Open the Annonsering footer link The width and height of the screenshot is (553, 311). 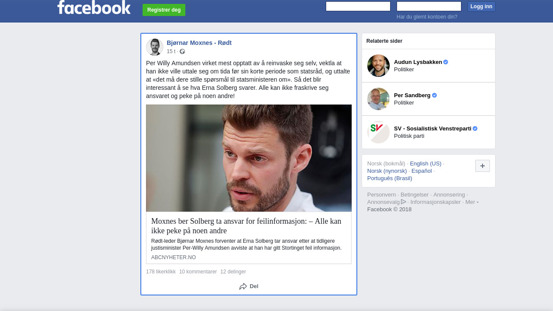449,195
